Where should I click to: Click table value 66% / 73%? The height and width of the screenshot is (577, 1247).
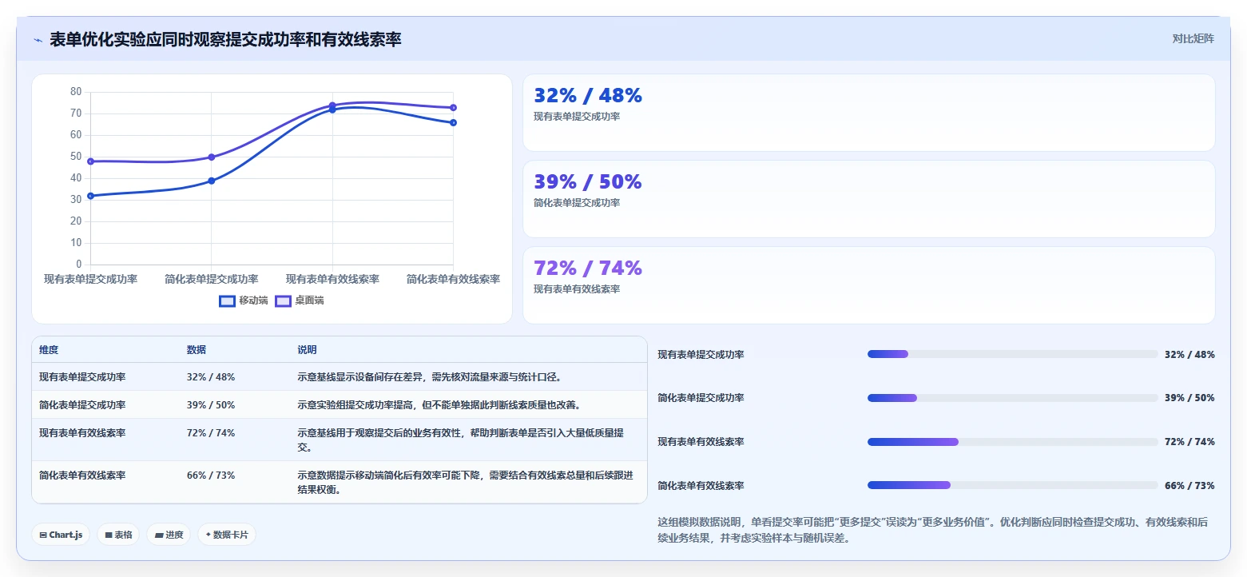(211, 476)
